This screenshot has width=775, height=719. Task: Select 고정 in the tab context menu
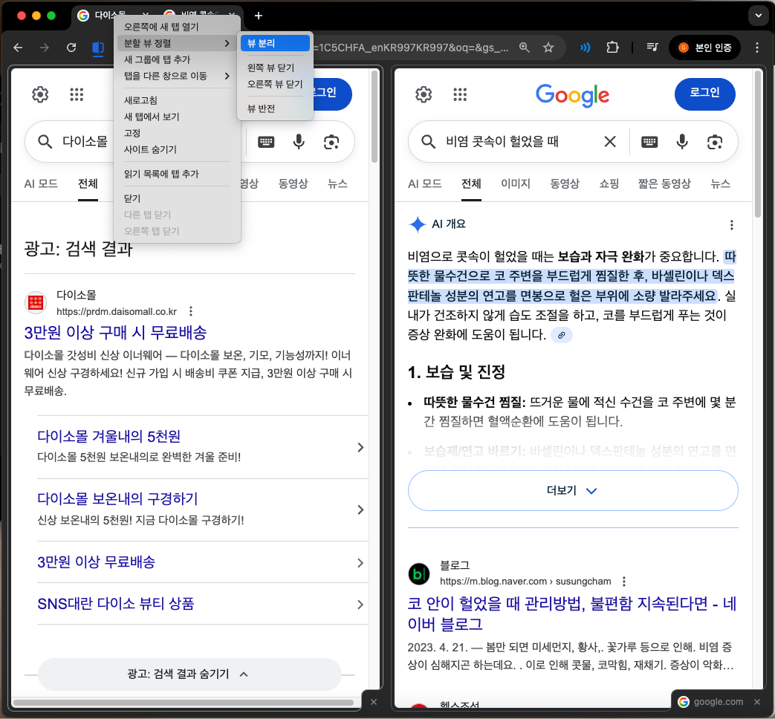(x=132, y=133)
